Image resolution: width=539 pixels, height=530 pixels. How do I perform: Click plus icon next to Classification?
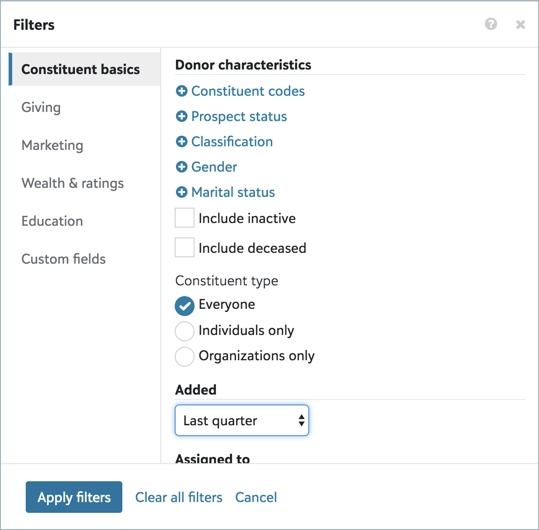(181, 142)
